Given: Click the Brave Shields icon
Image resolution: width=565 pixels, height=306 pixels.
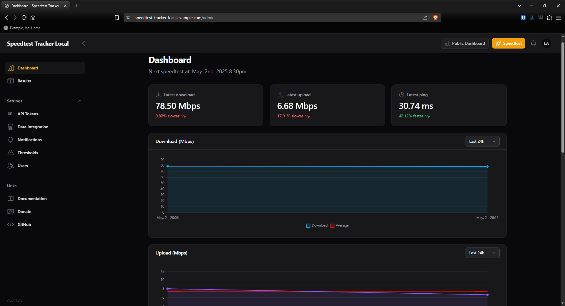Looking at the screenshot, I should (x=436, y=18).
